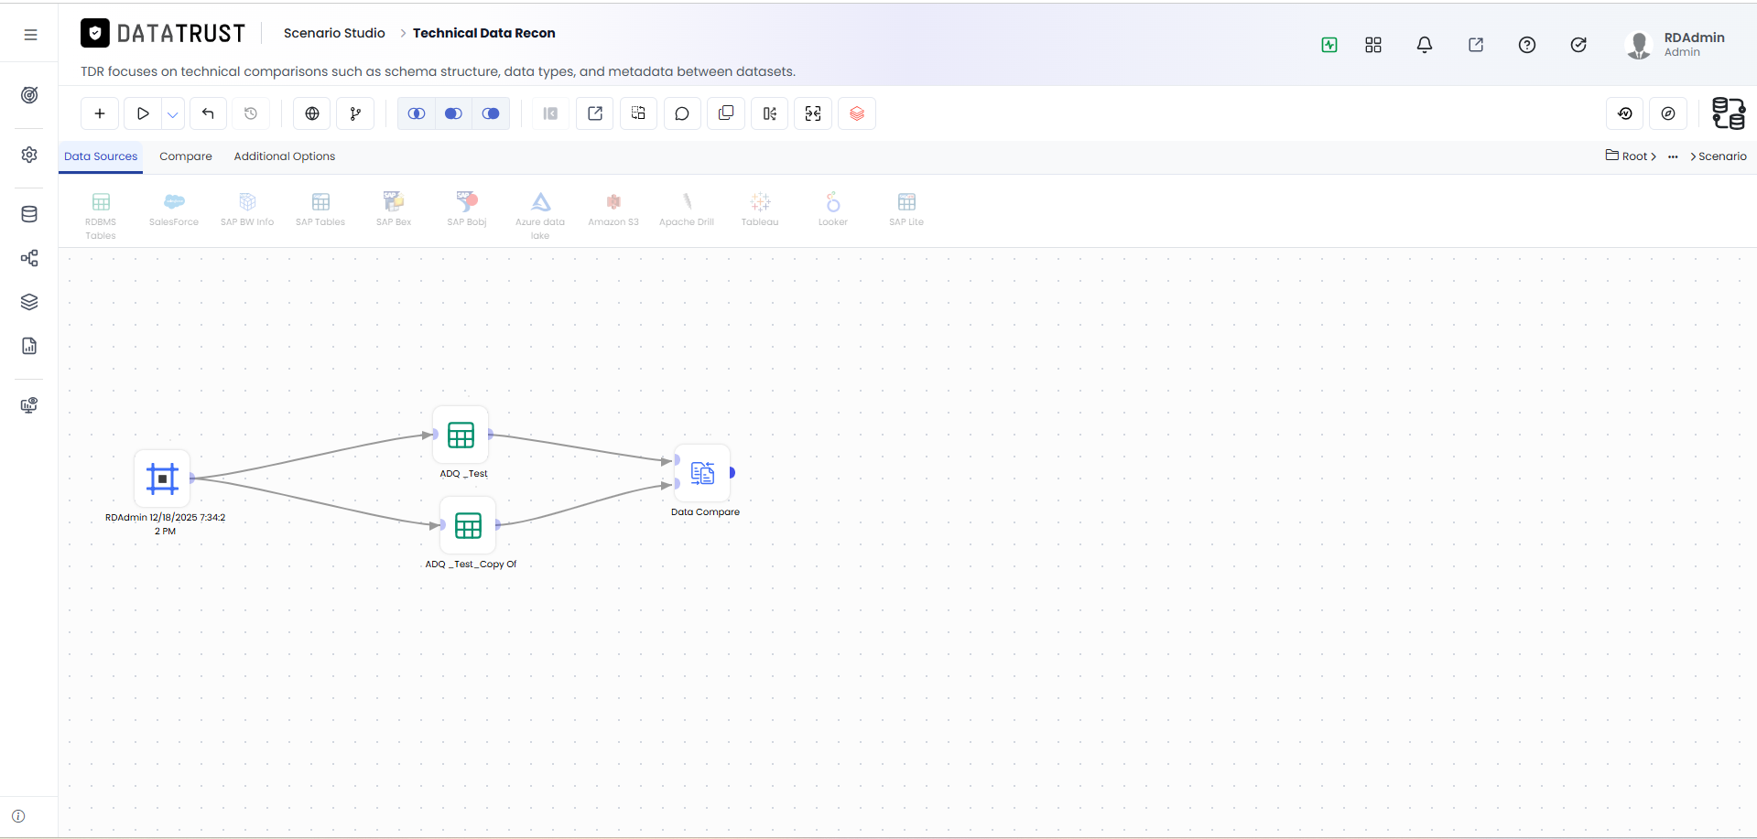Expand the run options dropdown arrow
This screenshot has width=1757, height=839.
172,114
